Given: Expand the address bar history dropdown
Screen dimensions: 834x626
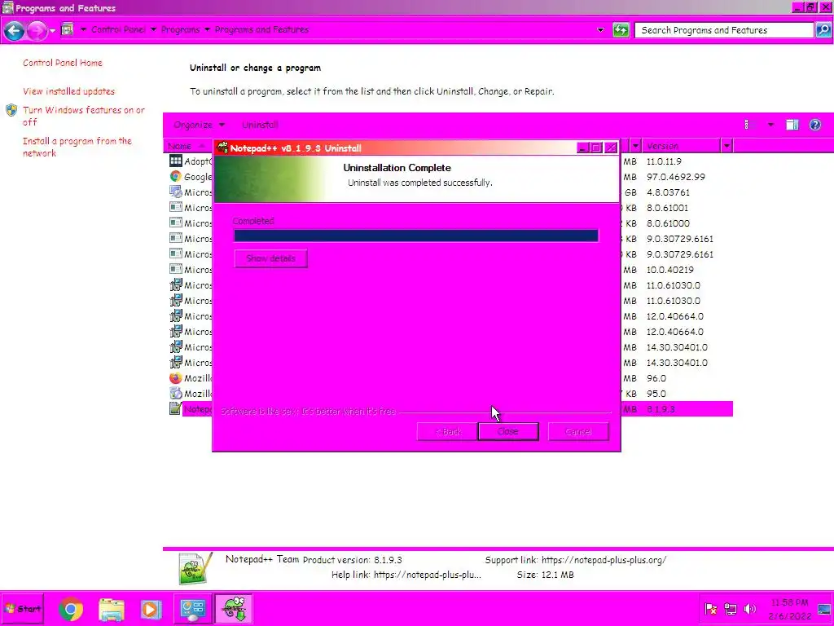Looking at the screenshot, I should pyautogui.click(x=600, y=30).
